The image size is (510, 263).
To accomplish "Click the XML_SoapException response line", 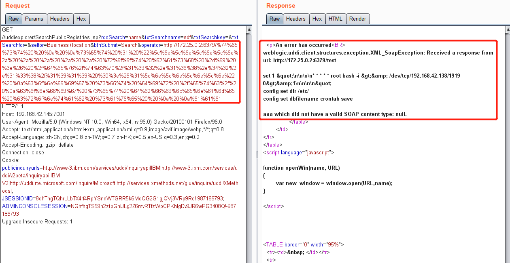I will pyautogui.click(x=378, y=53).
